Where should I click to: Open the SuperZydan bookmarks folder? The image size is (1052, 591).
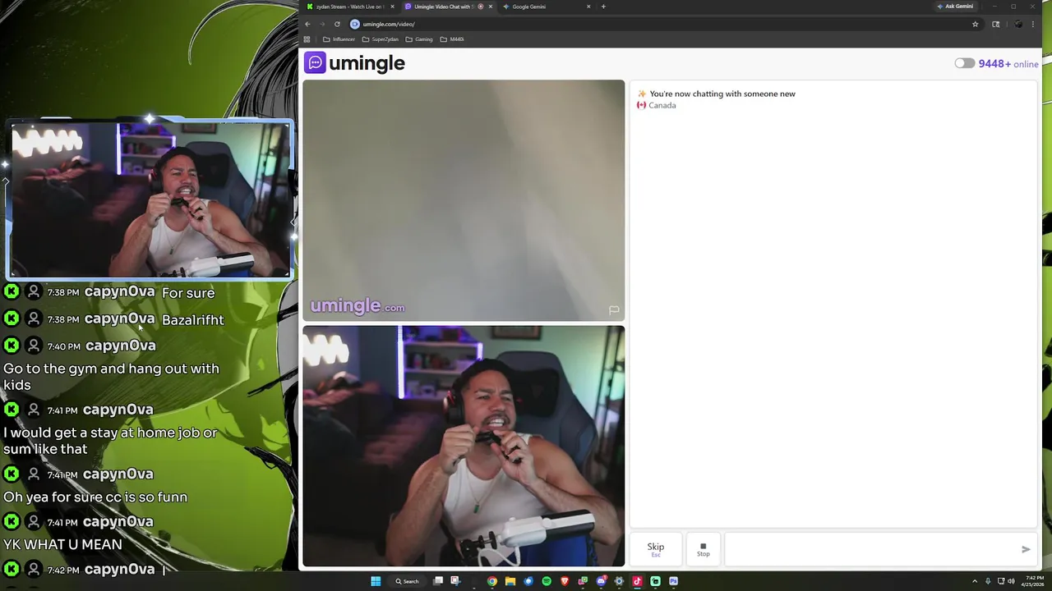pyautogui.click(x=380, y=39)
